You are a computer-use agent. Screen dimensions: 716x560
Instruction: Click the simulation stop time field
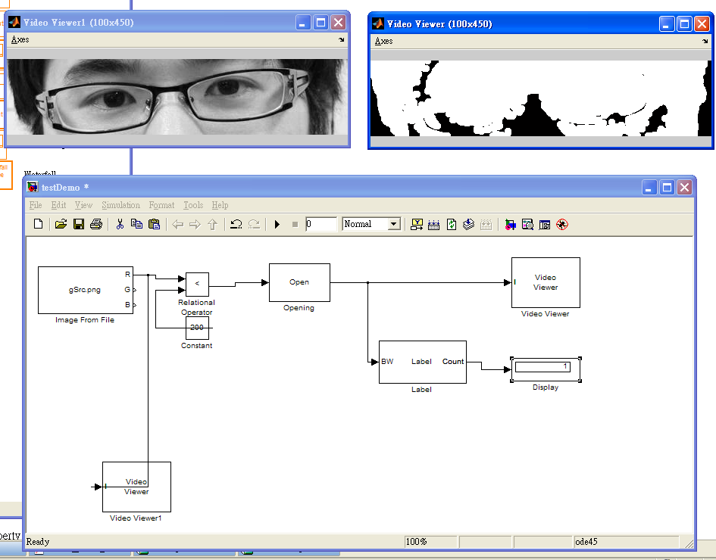pos(321,224)
